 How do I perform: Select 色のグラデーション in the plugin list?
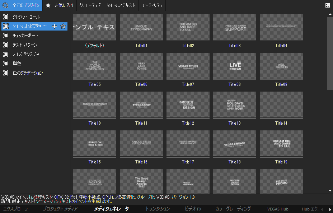[x=28, y=73]
